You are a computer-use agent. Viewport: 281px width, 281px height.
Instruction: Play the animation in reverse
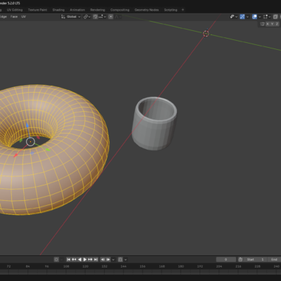click(79, 259)
